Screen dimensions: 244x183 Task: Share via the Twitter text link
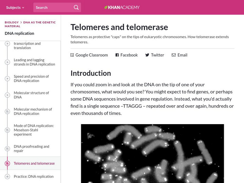157,55
